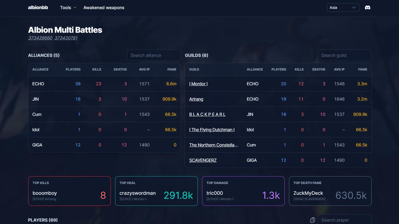Focus the Search player field

point(345,220)
